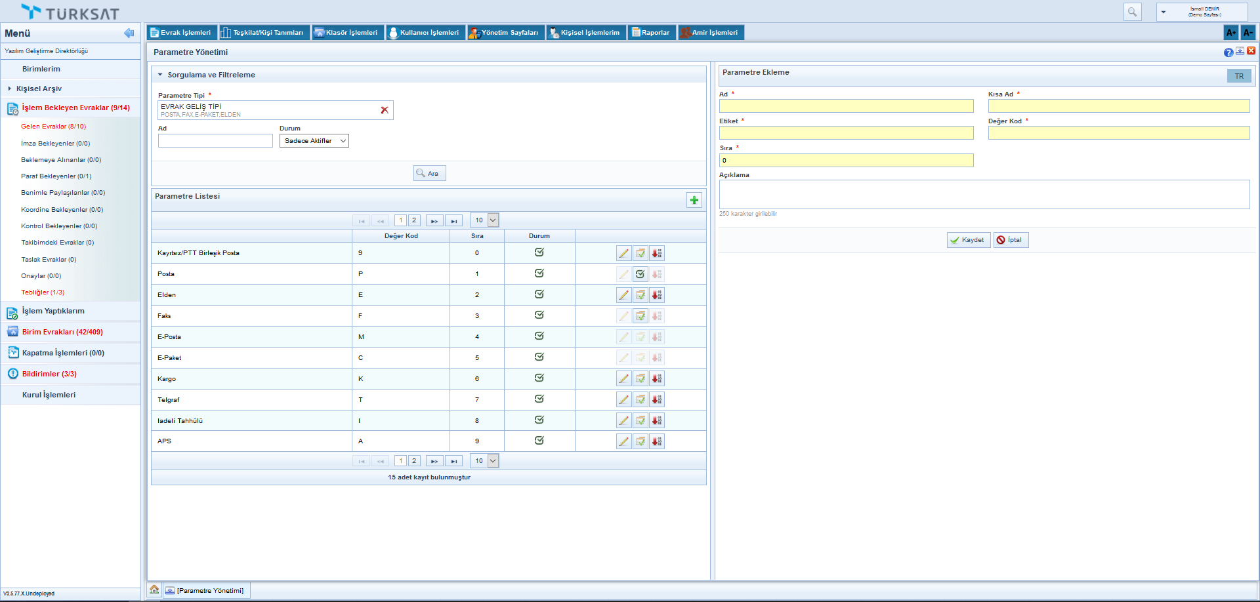The image size is (1260, 602).
Task: Toggle the active status button for Posta
Action: pyautogui.click(x=640, y=274)
